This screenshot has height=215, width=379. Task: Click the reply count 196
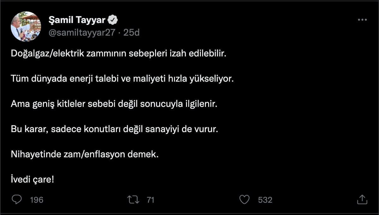(37, 200)
